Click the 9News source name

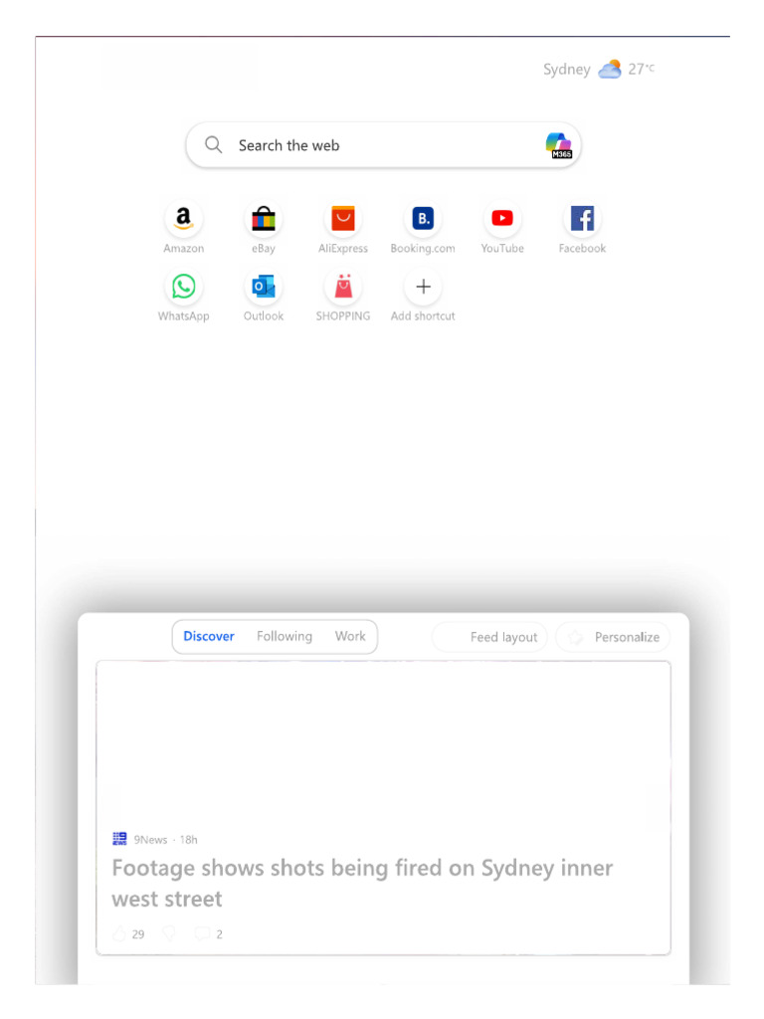tap(150, 840)
